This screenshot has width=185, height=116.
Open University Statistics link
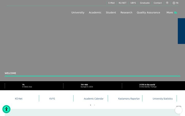[163, 98]
